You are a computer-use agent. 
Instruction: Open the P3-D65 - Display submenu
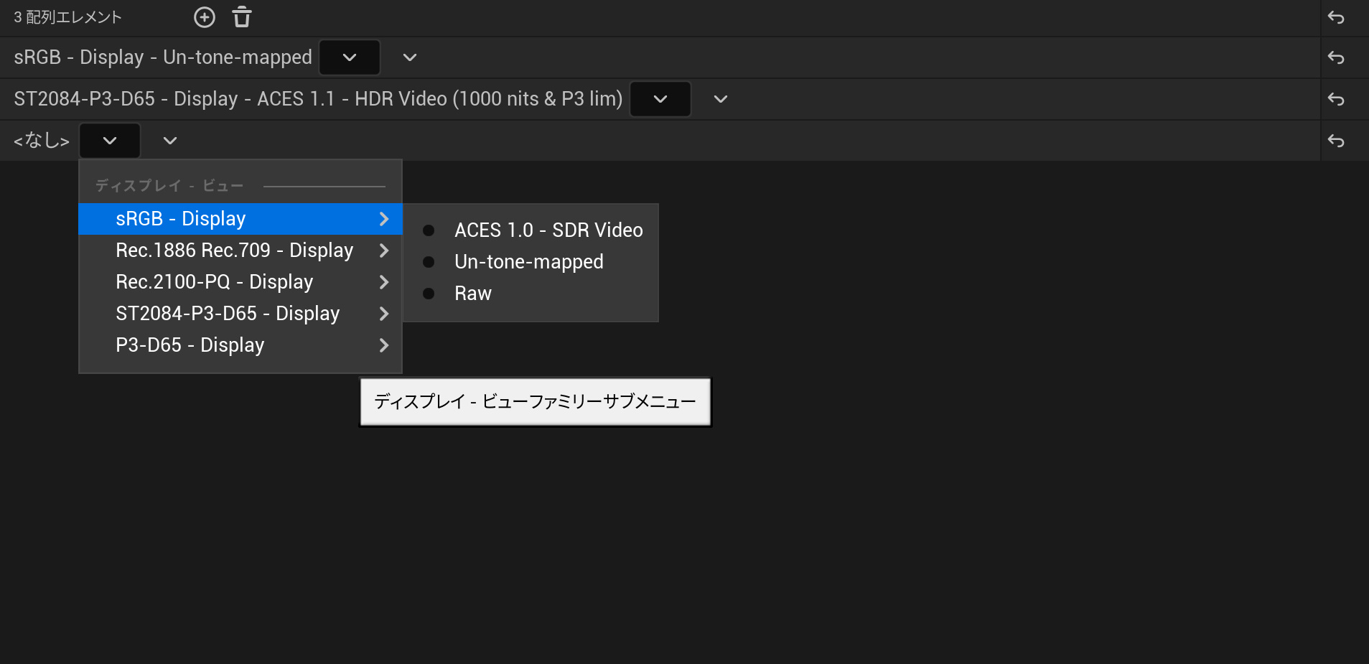click(240, 345)
